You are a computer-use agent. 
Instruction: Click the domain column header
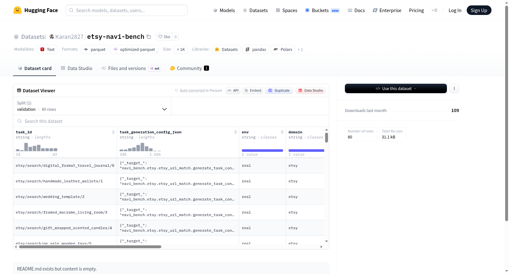tap(296, 132)
